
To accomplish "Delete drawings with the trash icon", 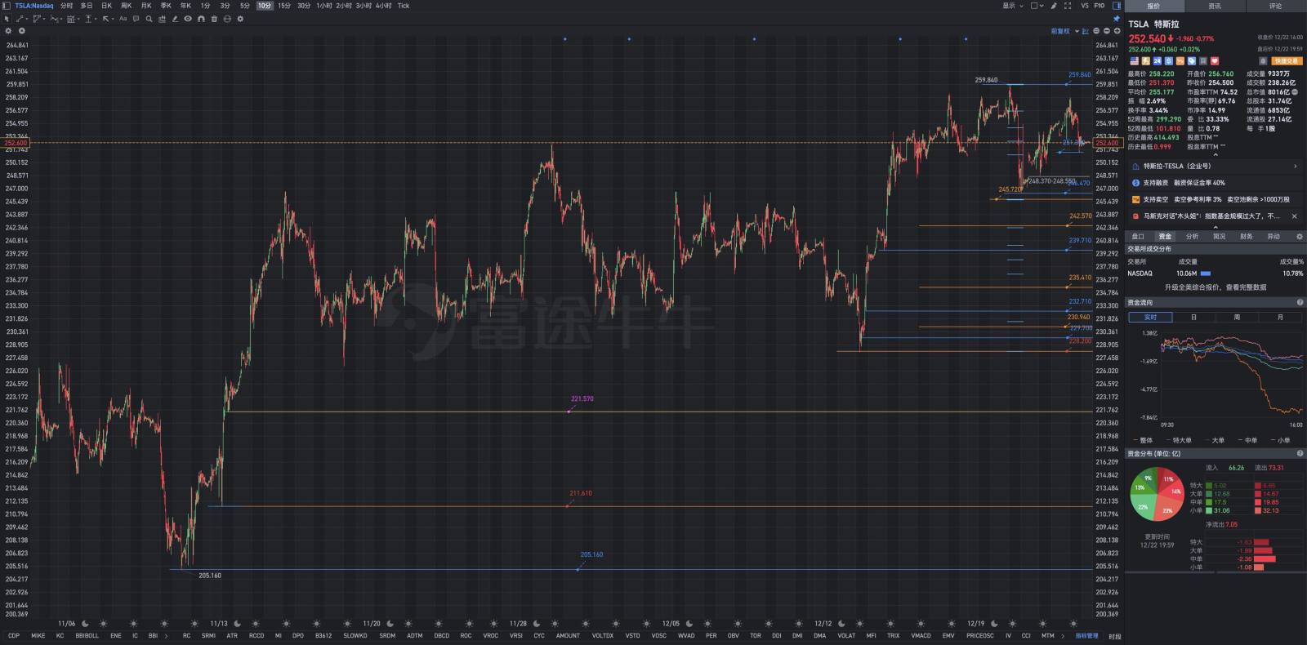I will click(x=214, y=19).
